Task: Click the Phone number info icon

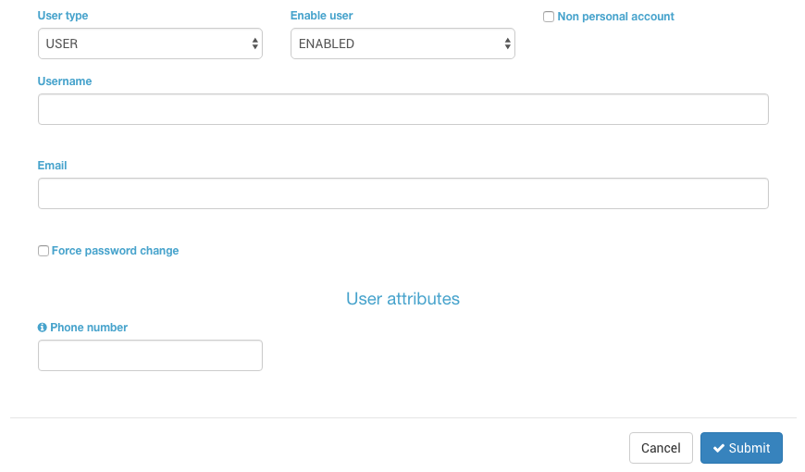Action: [x=42, y=328]
